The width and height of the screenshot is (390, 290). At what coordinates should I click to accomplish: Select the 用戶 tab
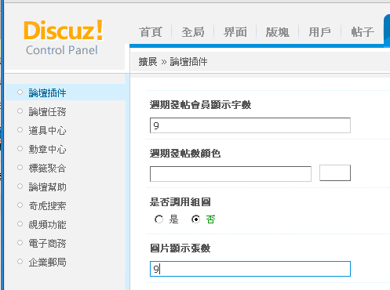[x=319, y=32]
